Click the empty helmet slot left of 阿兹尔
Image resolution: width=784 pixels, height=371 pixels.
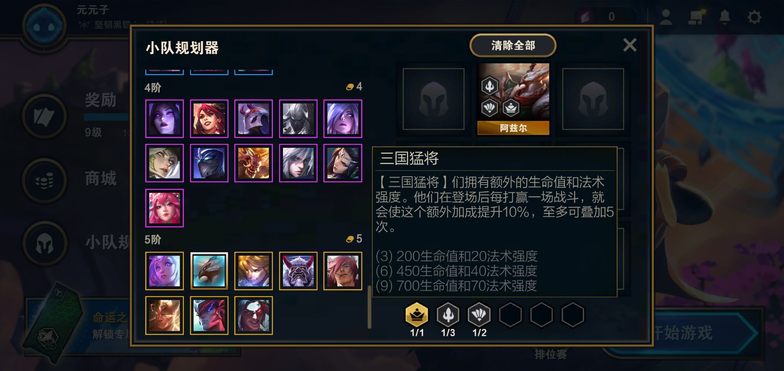(433, 99)
